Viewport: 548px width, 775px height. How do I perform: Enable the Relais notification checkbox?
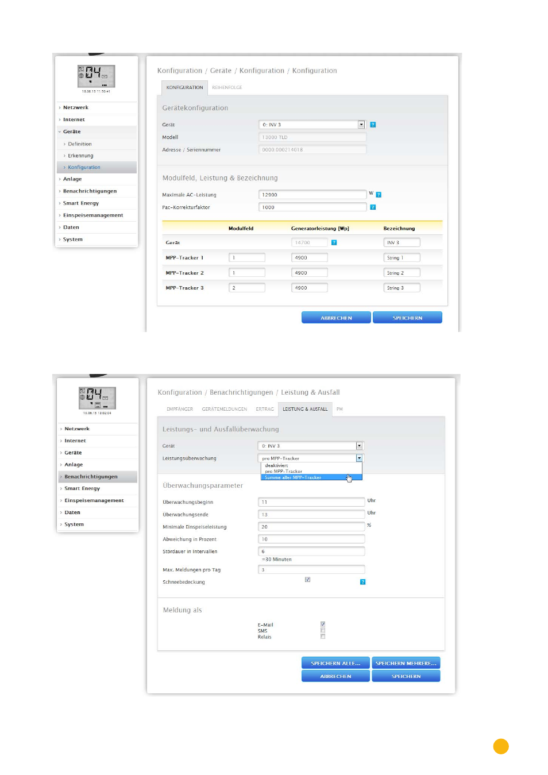pos(323,637)
